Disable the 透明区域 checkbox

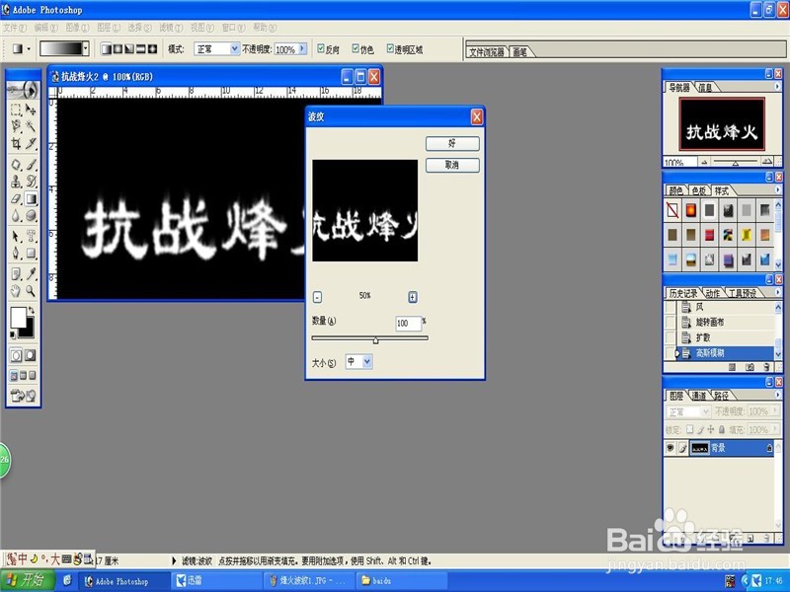(389, 48)
